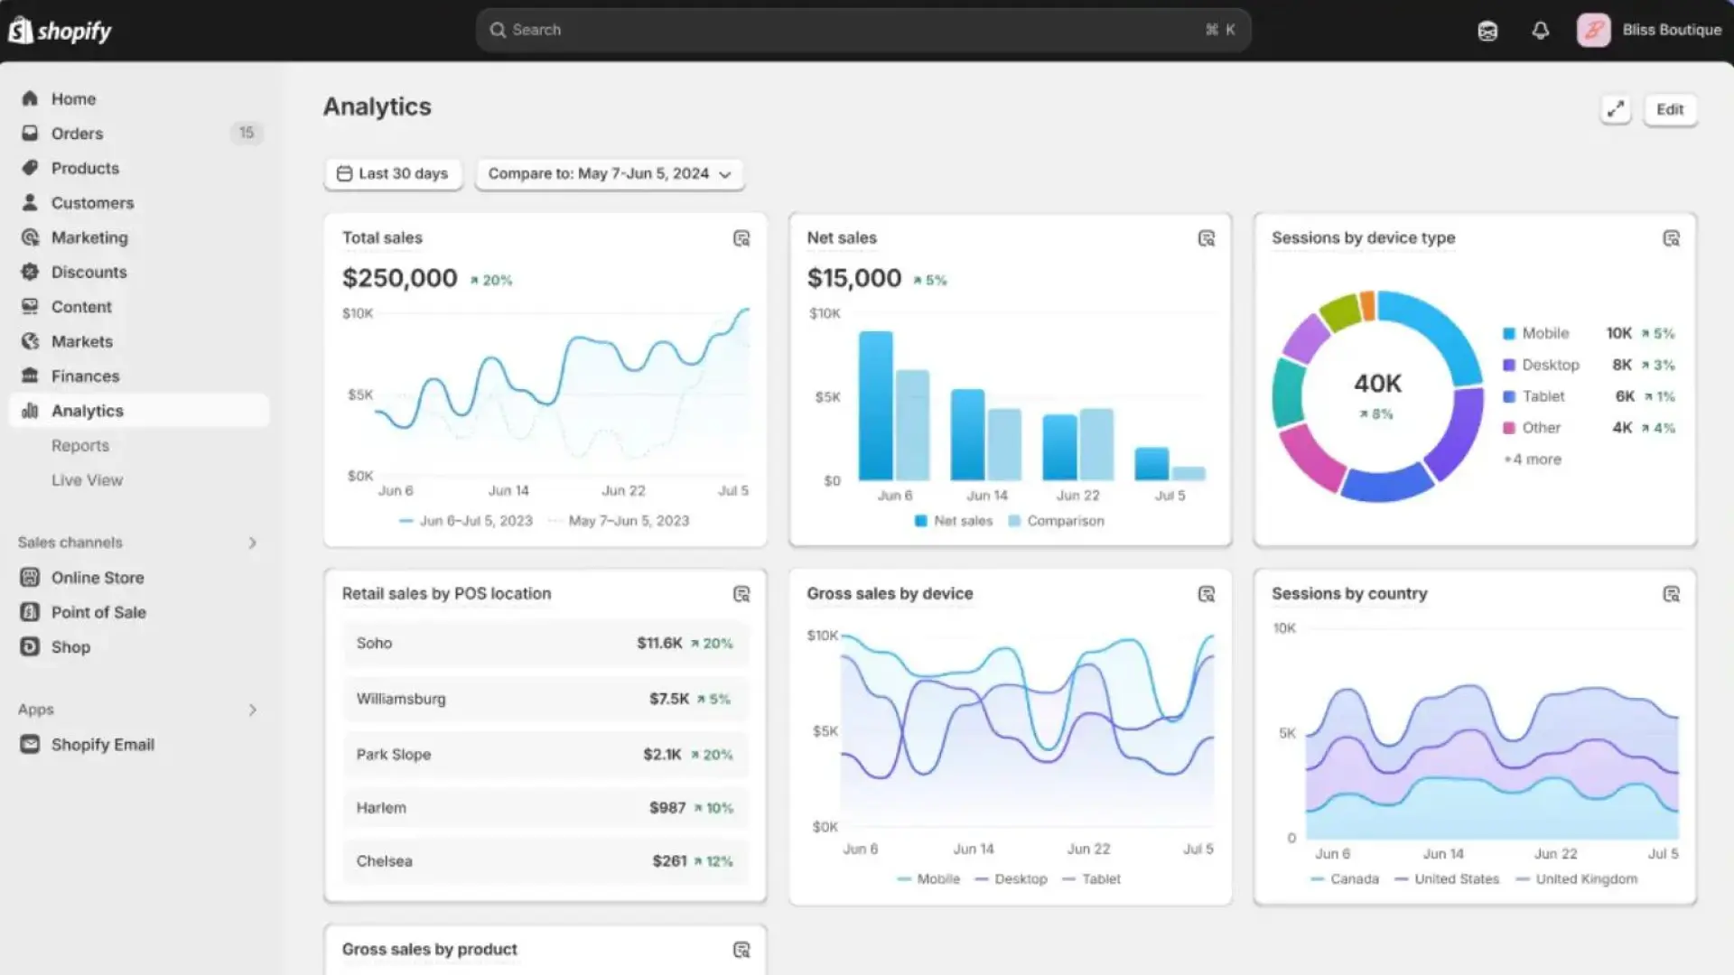Open Reports under Analytics
This screenshot has height=975, width=1734.
(x=79, y=445)
